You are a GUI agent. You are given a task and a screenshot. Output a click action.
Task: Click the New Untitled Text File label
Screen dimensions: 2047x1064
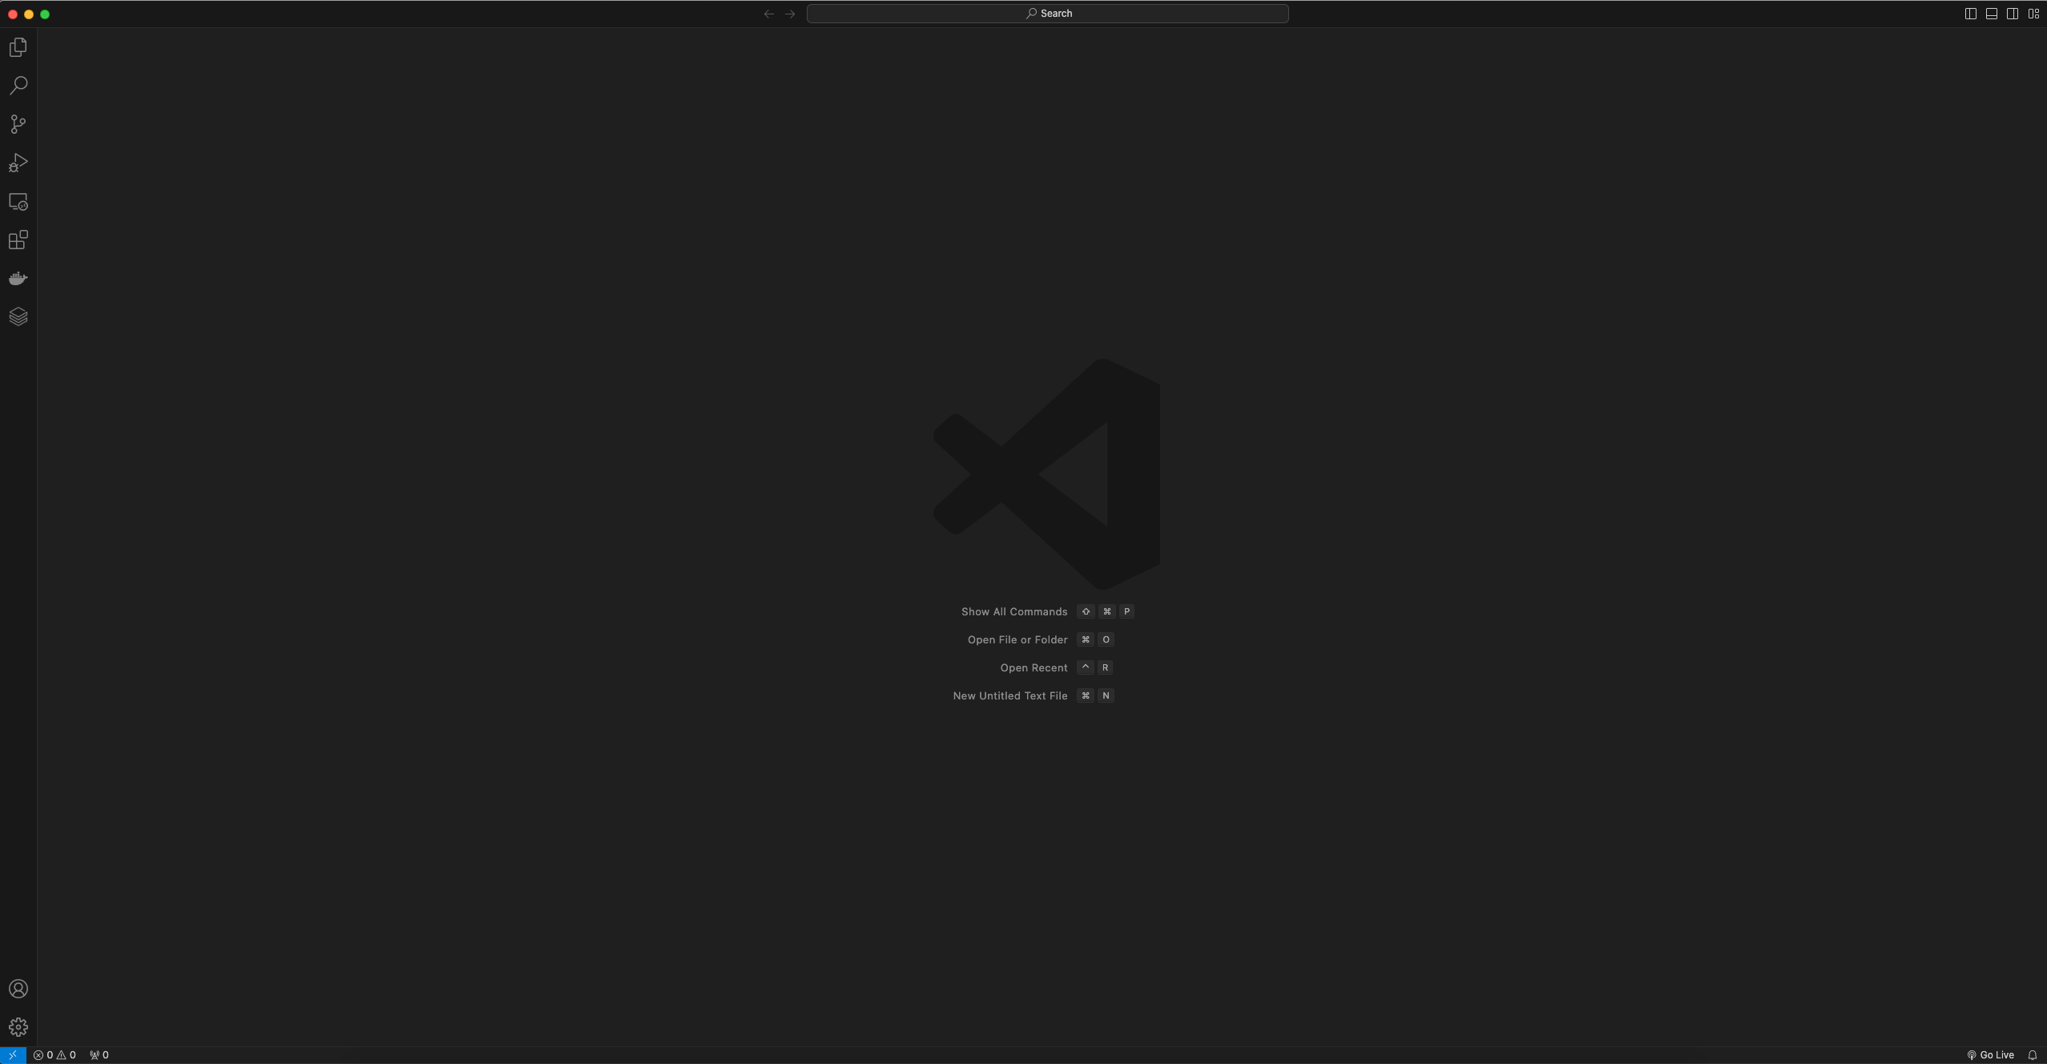1010,696
